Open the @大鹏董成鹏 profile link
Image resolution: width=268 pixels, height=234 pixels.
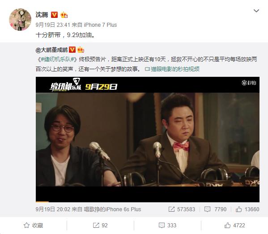pos(51,50)
